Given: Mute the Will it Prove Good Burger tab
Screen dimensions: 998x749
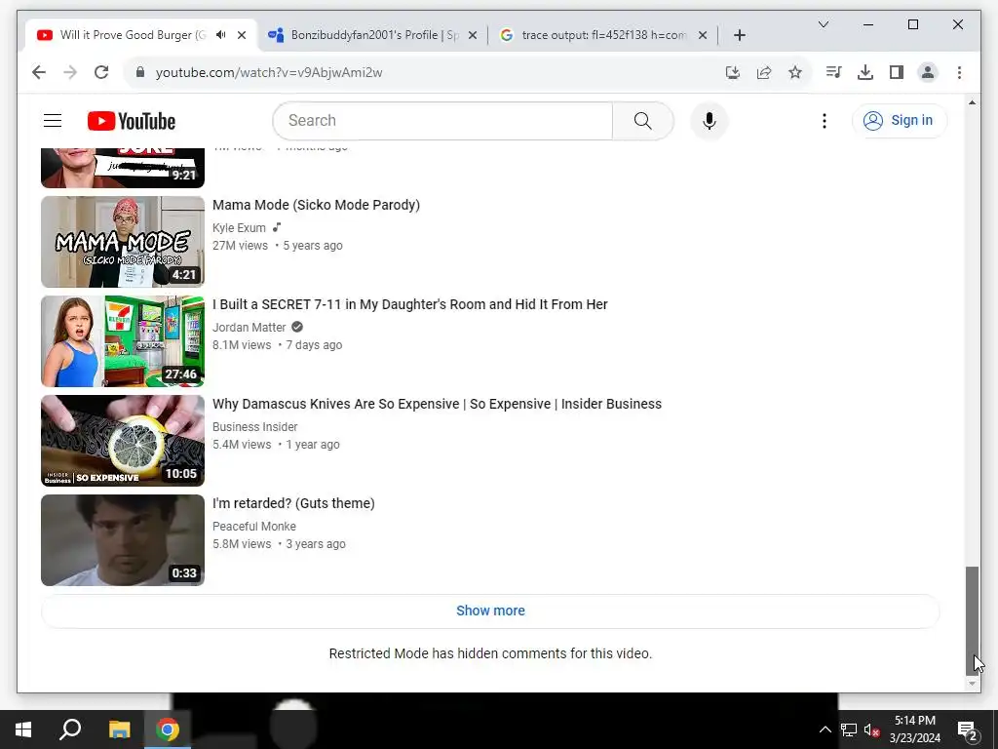Looking at the screenshot, I should tap(221, 35).
